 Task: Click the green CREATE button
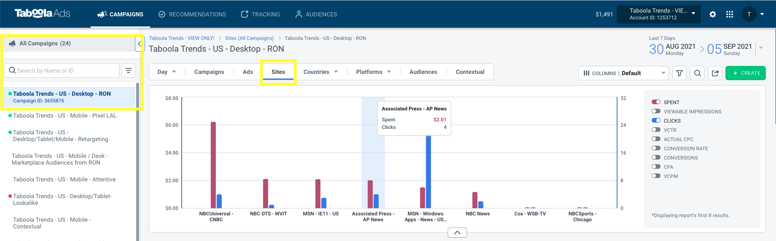[x=746, y=73]
